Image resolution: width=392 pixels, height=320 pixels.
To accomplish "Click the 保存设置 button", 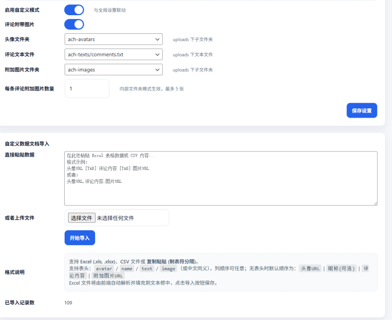I will 362,110.
